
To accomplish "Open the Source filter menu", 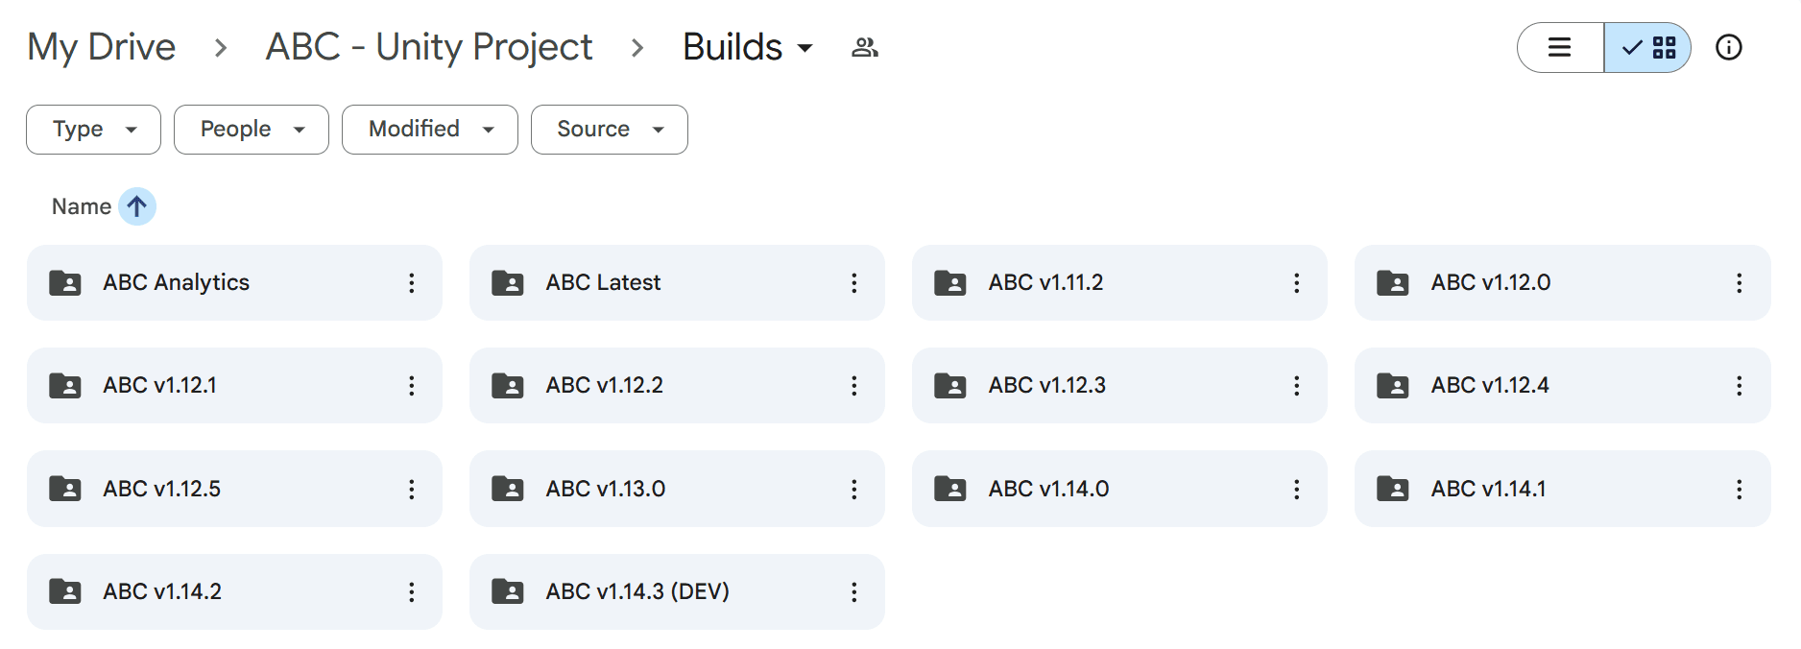I will pos(609,129).
